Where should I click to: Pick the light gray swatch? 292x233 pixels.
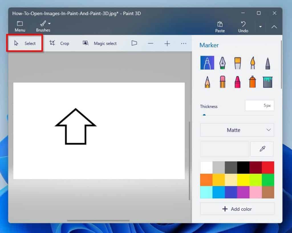[x=218, y=167]
